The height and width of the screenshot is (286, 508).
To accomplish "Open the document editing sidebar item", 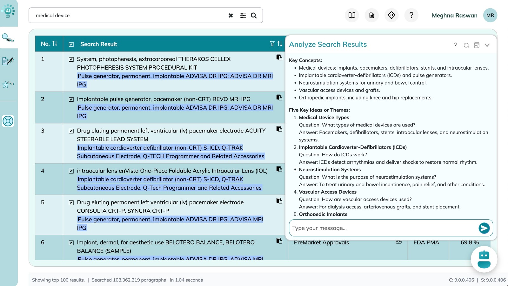I will tap(8, 61).
